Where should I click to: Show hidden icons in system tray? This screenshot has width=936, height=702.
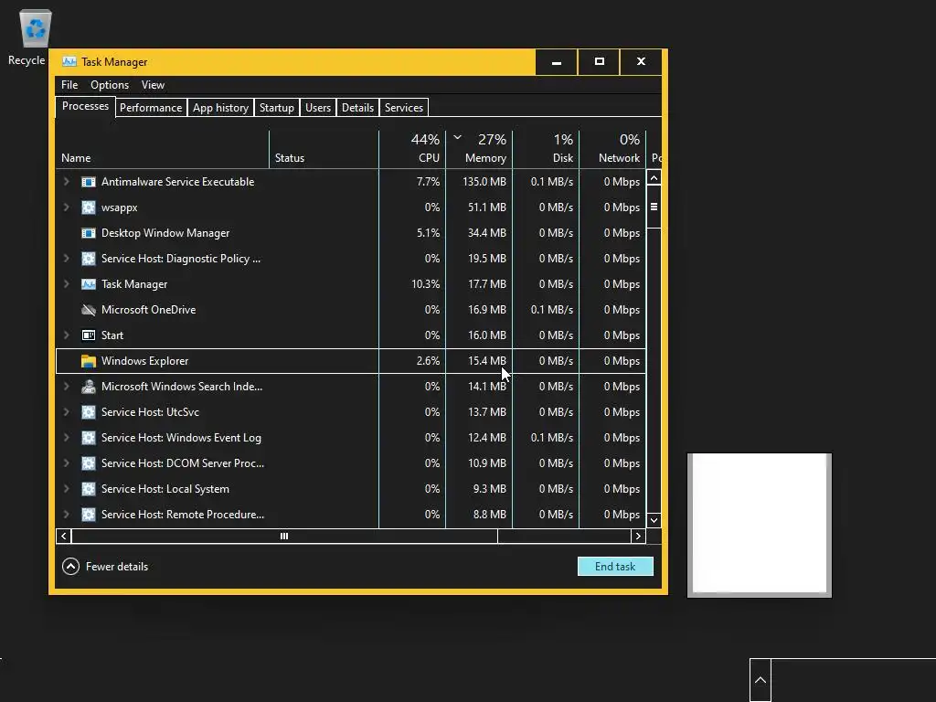click(x=760, y=680)
